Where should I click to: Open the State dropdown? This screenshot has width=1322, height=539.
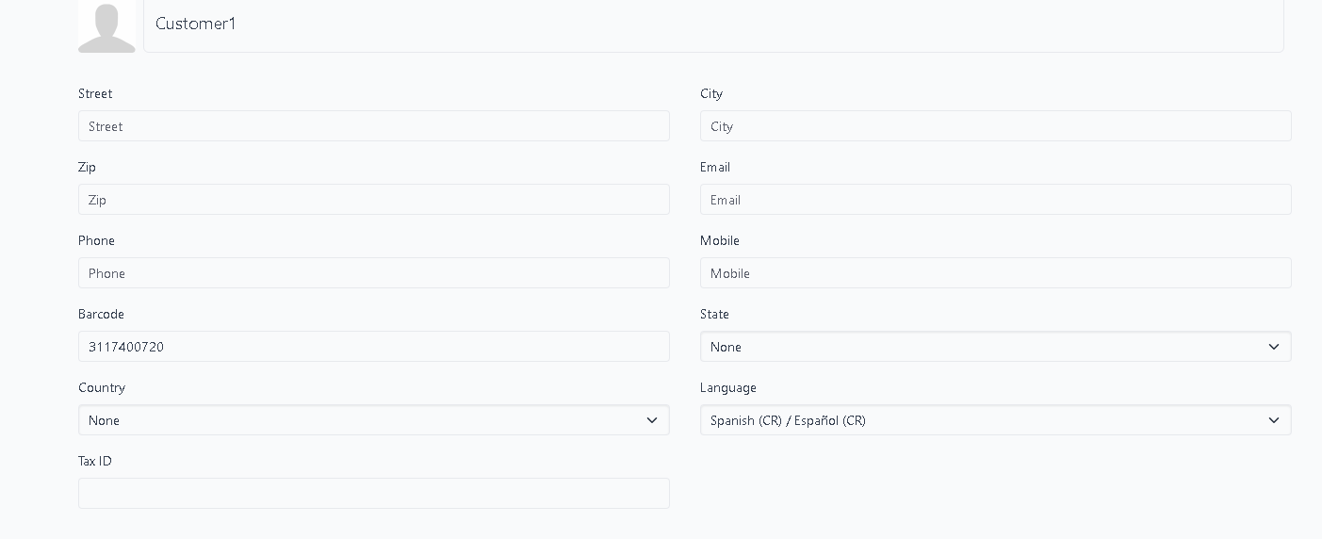click(995, 347)
